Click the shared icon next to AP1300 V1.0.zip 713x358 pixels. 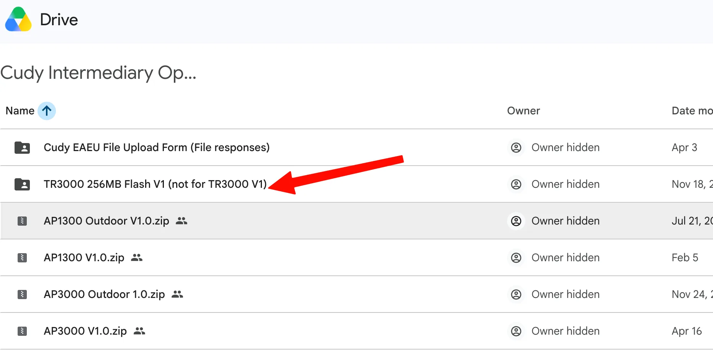click(137, 257)
